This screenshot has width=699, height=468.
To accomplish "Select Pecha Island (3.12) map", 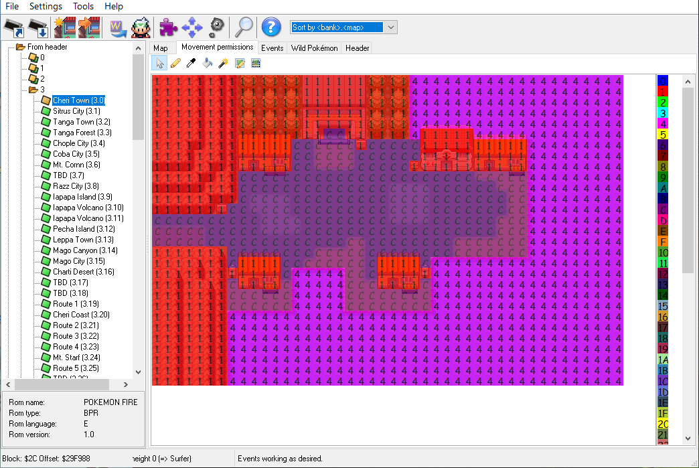I will coord(84,229).
